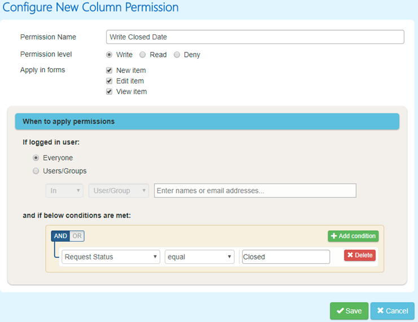418x322 pixels.
Task: Delete the Request Status condition
Action: [360, 255]
